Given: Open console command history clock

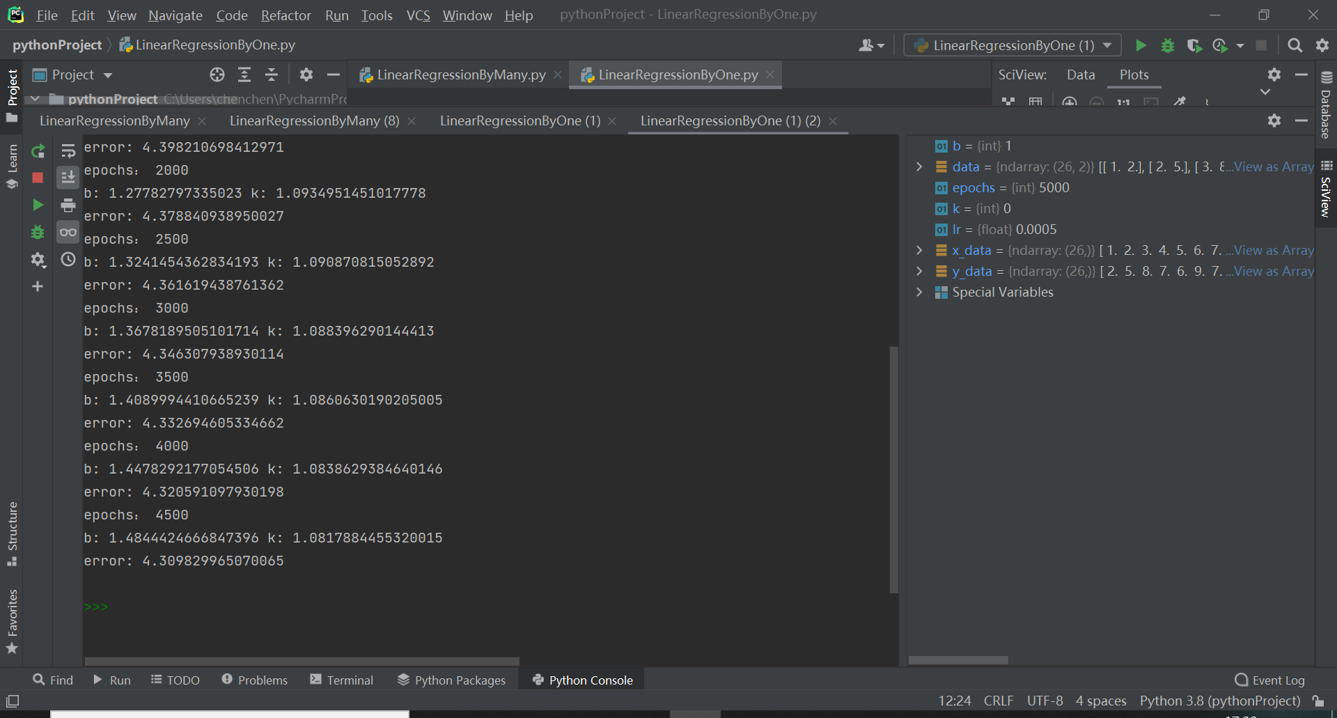Looking at the screenshot, I should (68, 260).
